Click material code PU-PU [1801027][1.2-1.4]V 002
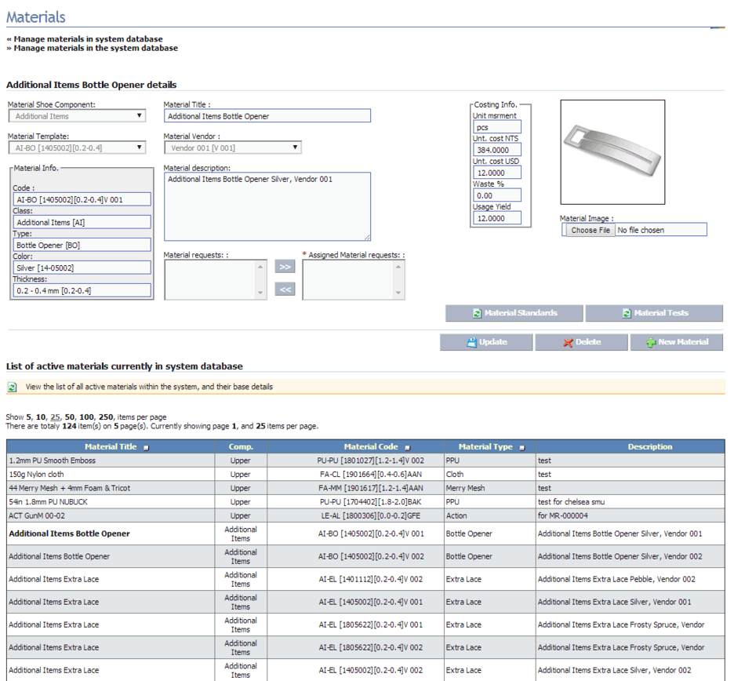Viewport: 734px width, 681px height. pyautogui.click(x=371, y=461)
